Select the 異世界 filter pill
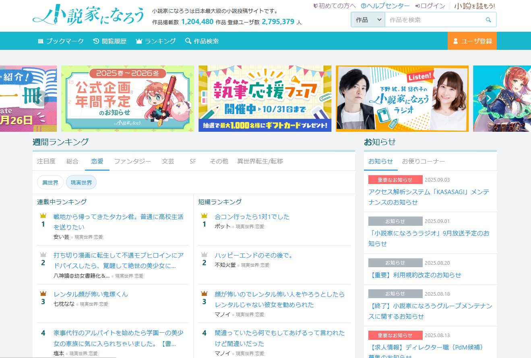Screen dimensions: 531x358 (50, 182)
